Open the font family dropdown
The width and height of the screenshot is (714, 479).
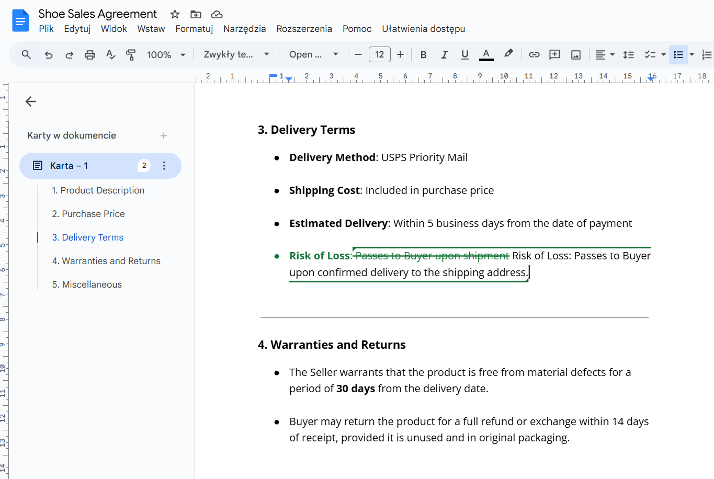[313, 55]
